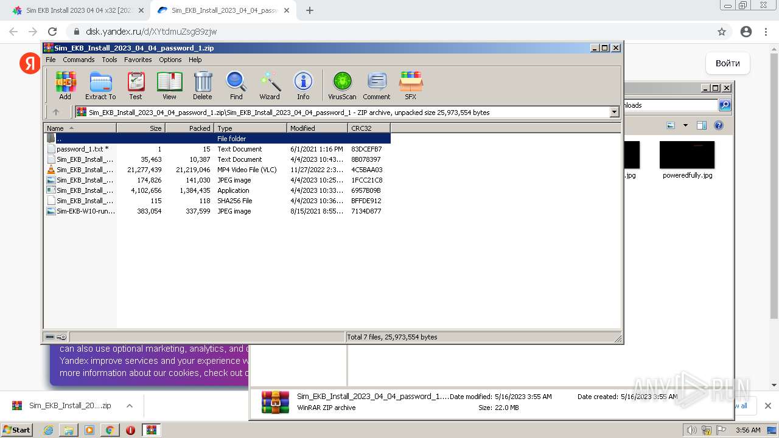
Task: Select the password_1.txt file
Action: tap(217, 149)
